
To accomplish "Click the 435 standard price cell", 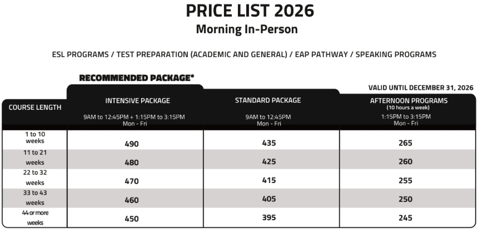I will tap(269, 143).
